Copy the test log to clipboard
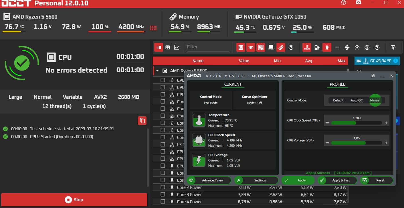This screenshot has width=404, height=208. coord(142,121)
